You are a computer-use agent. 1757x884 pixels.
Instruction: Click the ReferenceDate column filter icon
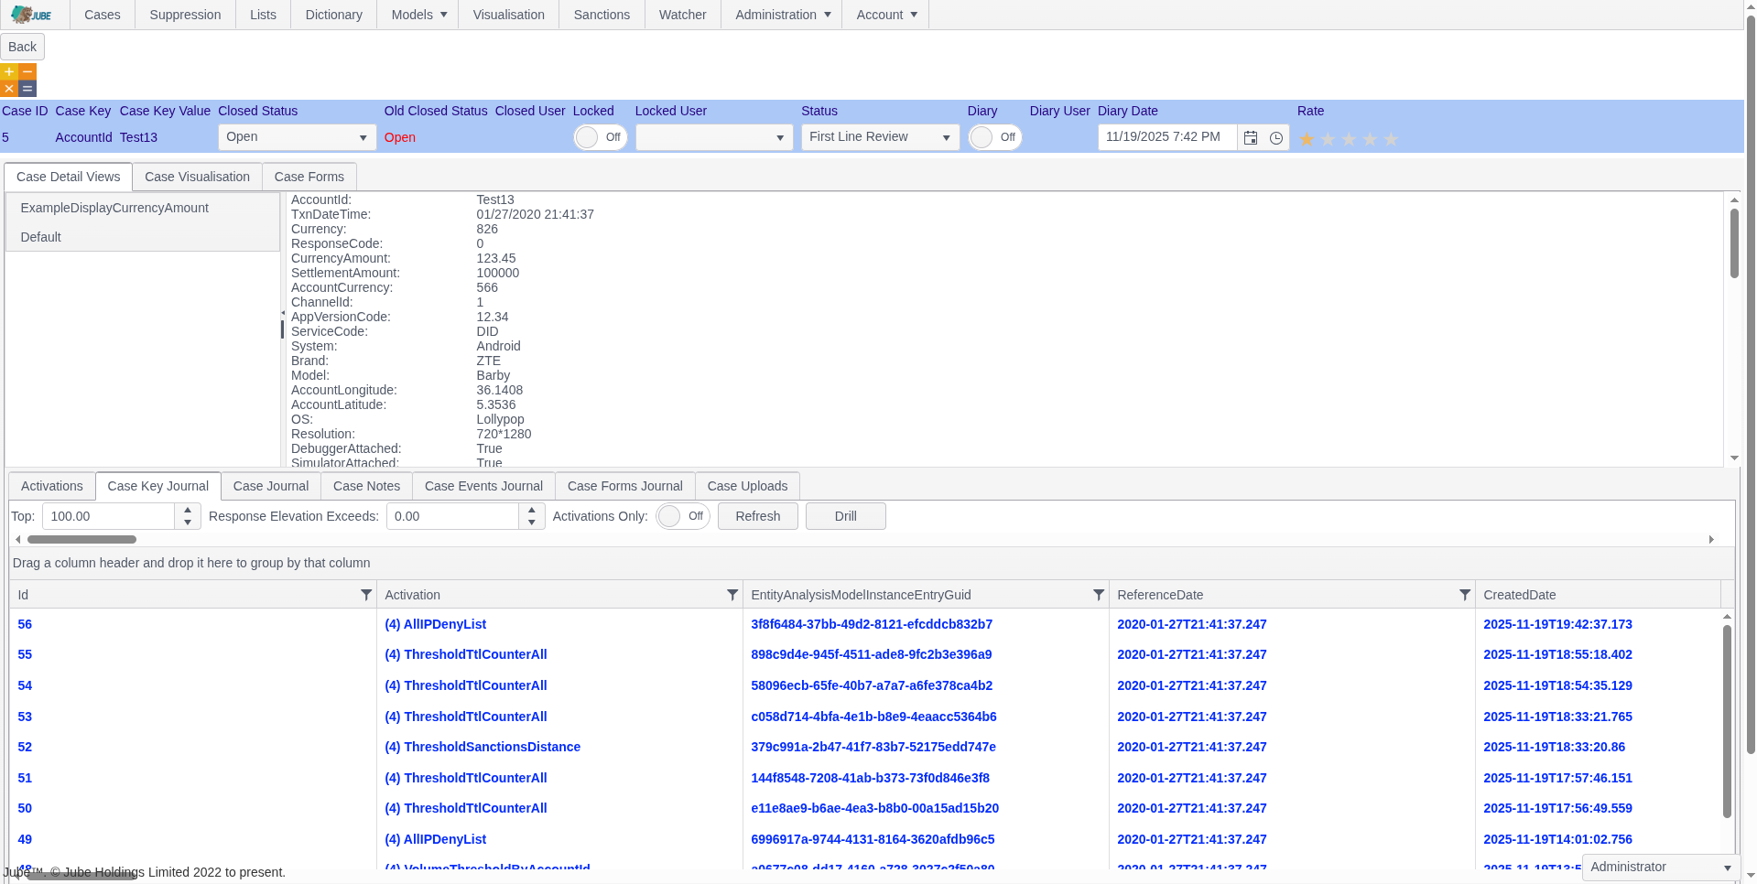coord(1465,595)
